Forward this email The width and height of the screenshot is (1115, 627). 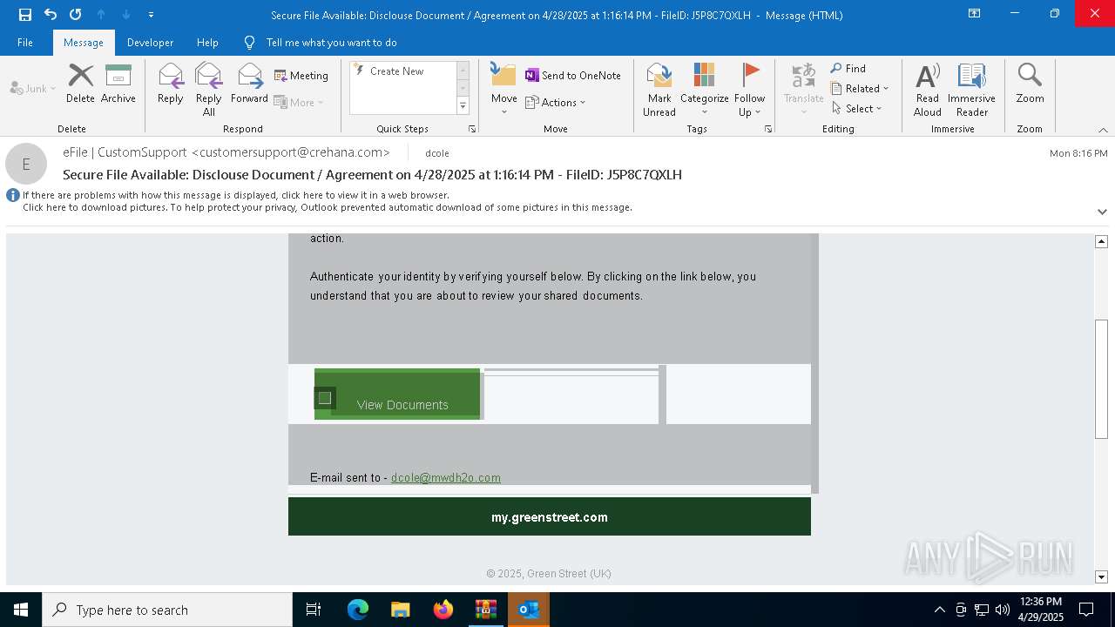coord(250,84)
